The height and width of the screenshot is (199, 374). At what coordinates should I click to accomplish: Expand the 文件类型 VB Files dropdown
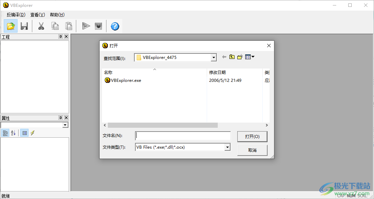tap(228, 147)
